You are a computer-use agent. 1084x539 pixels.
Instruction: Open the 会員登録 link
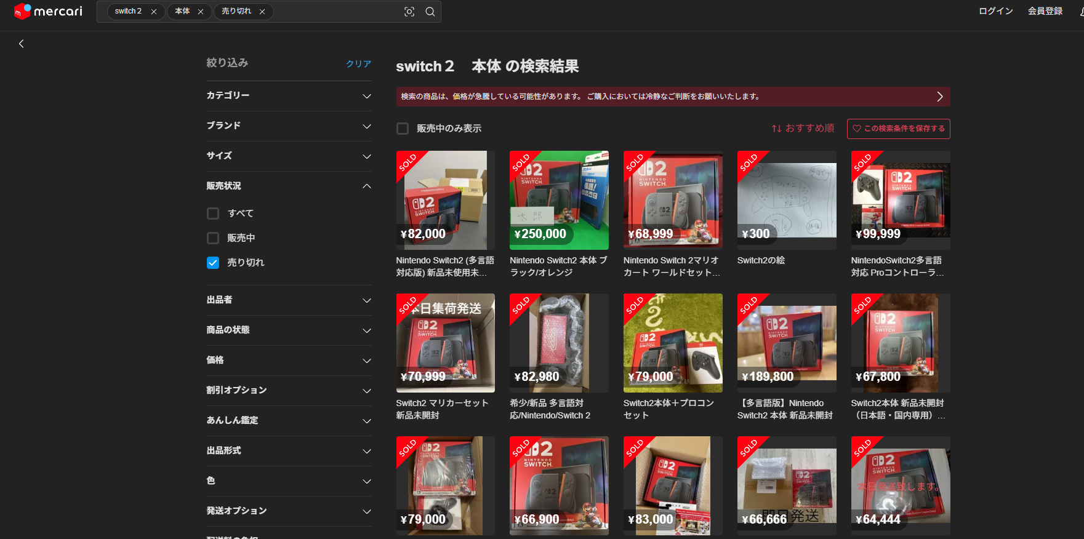(x=1045, y=11)
